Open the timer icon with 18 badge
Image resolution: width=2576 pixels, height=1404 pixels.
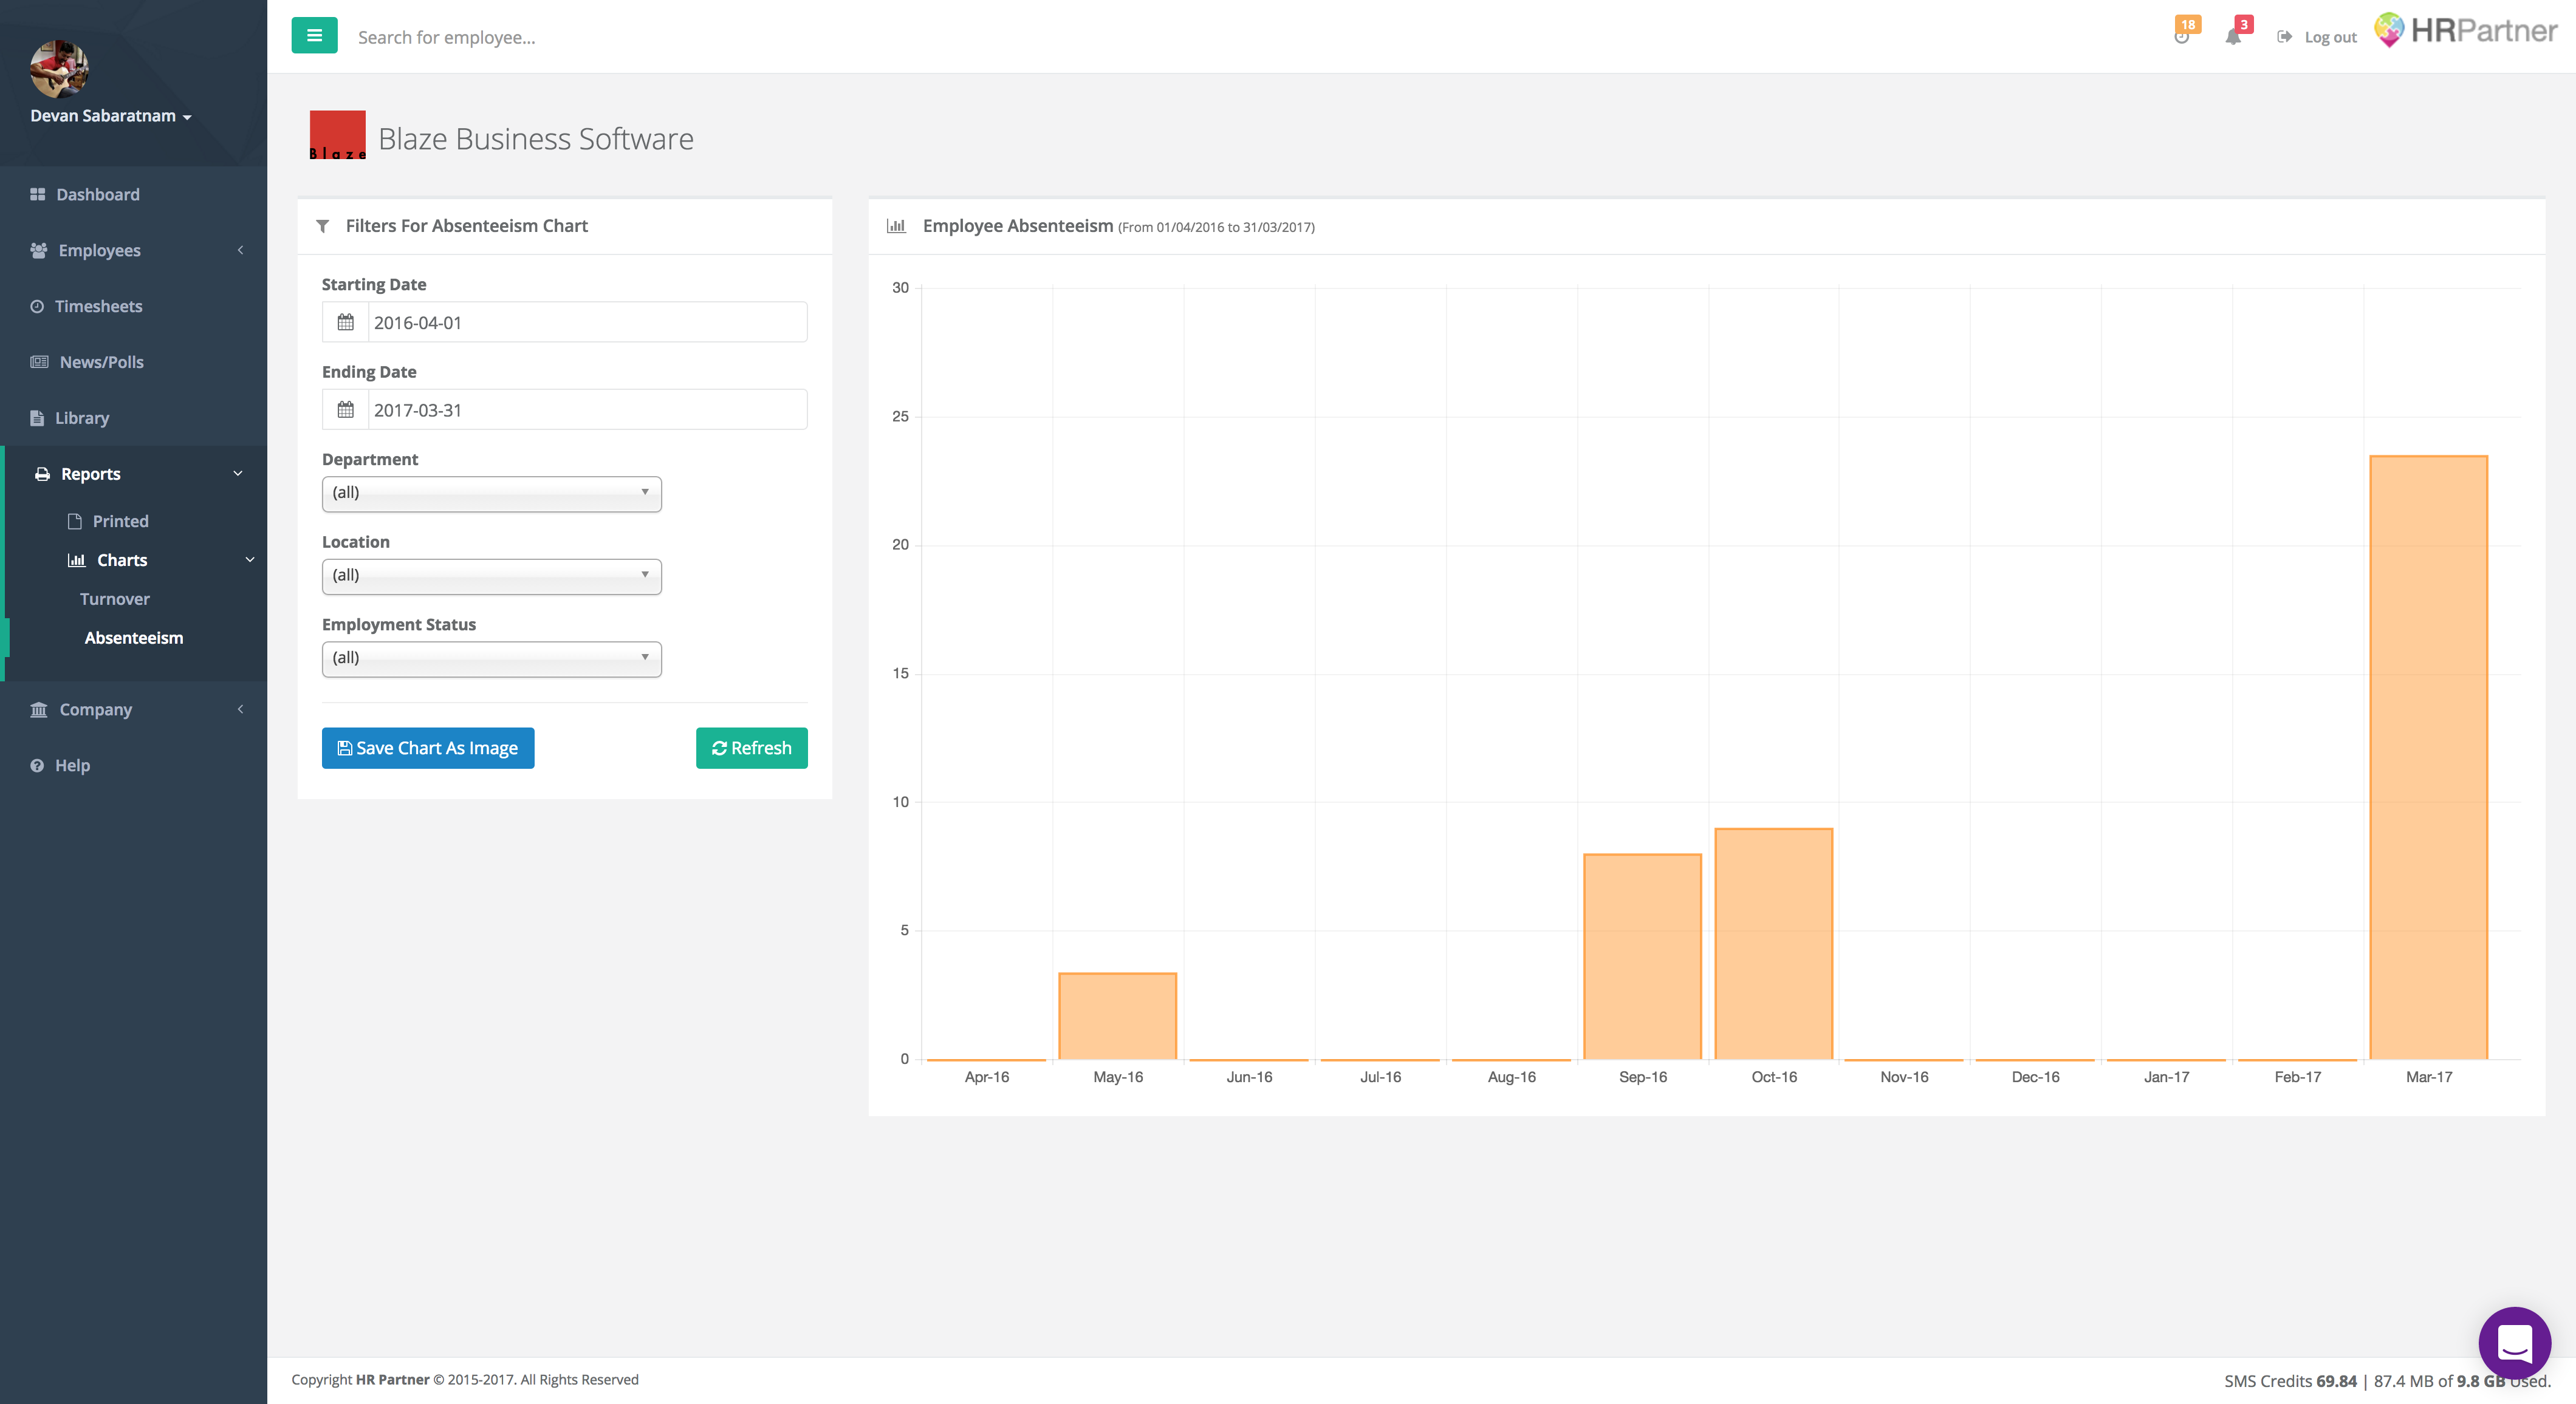point(2182,35)
